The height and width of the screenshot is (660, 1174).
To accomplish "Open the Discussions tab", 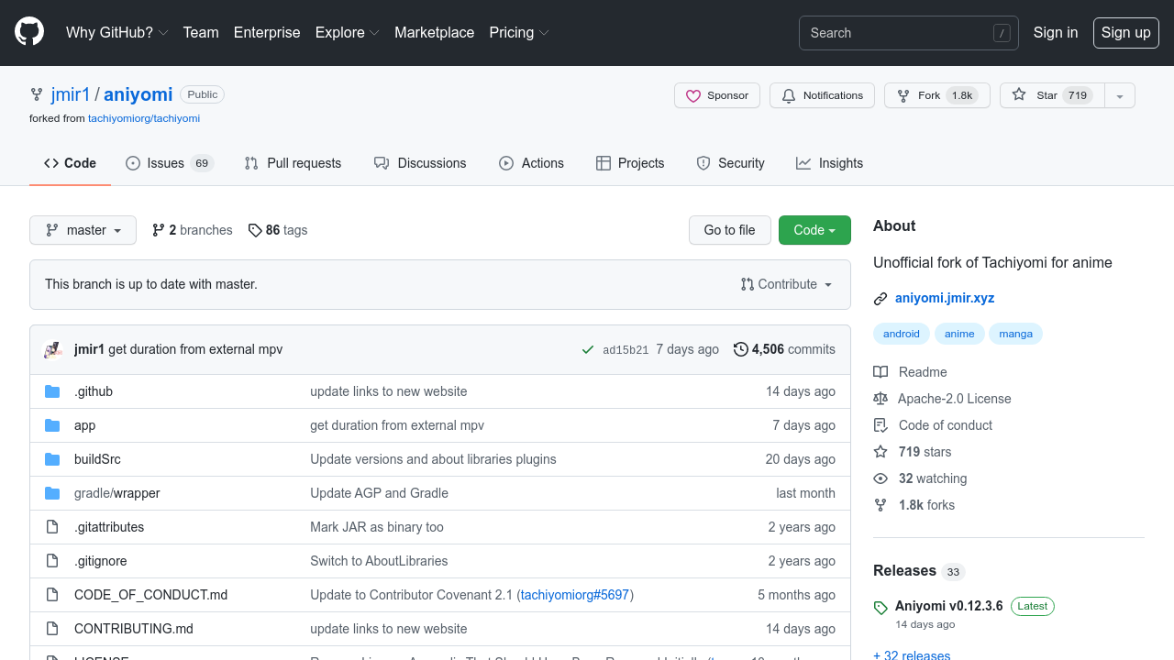I will [x=420, y=163].
